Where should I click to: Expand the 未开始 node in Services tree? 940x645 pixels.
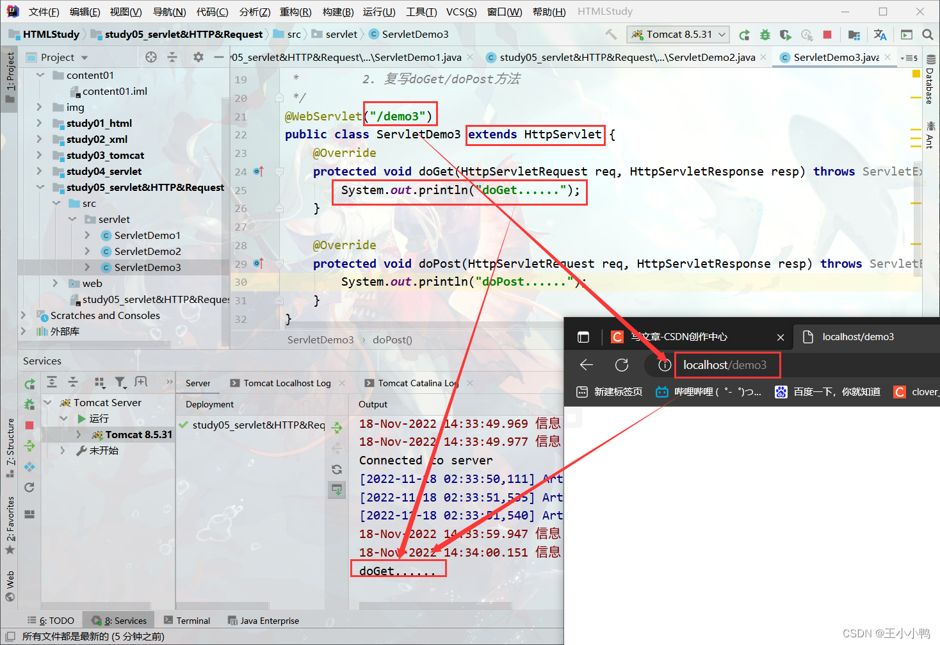coord(63,450)
